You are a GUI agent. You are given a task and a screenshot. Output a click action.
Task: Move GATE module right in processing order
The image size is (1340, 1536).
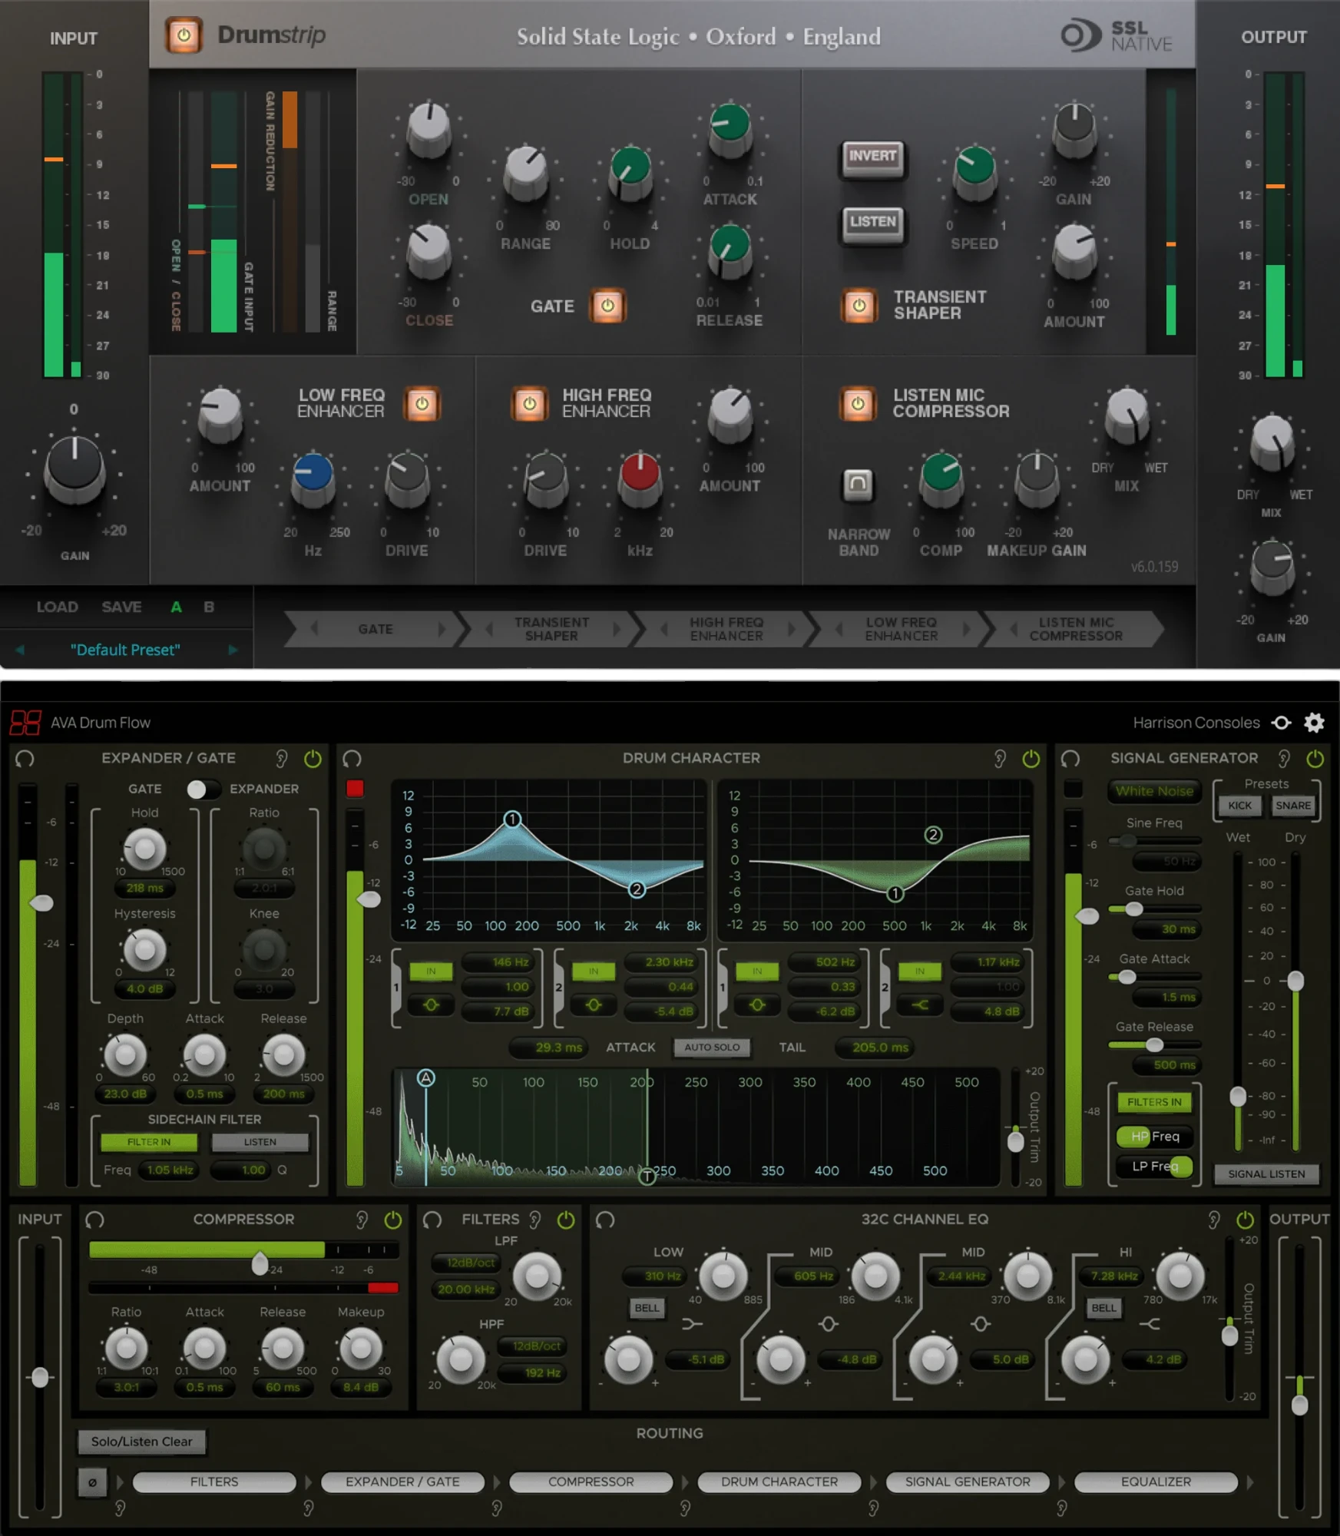click(442, 629)
